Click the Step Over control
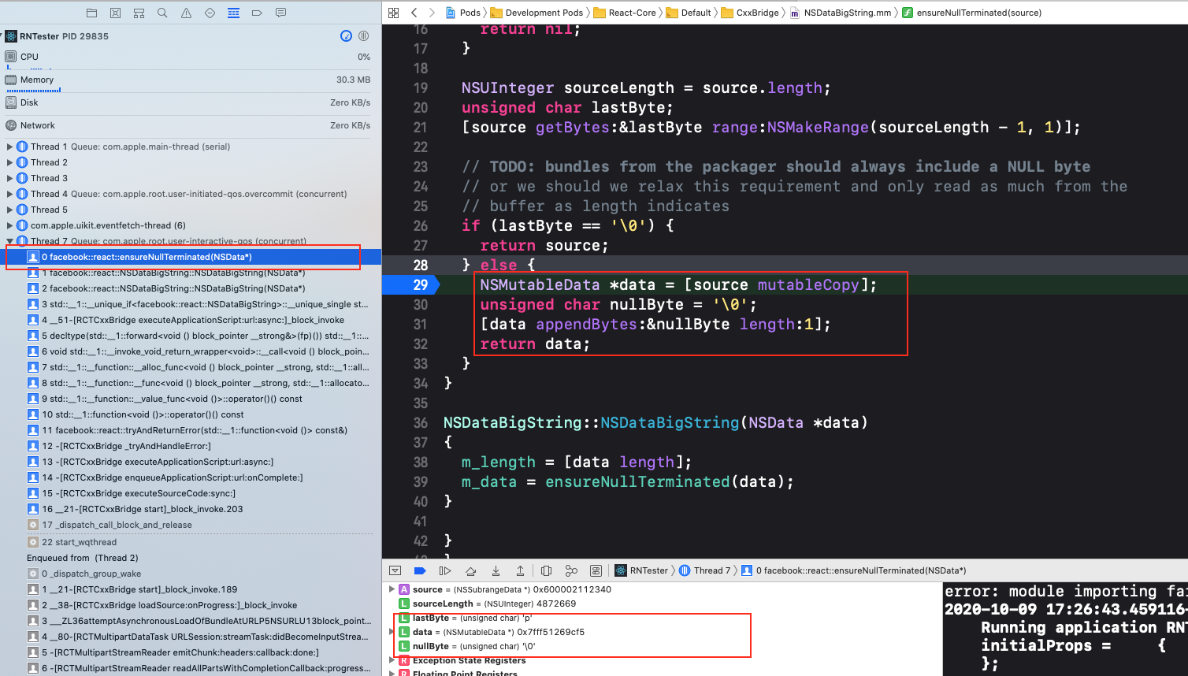Viewport: 1188px width, 676px height. [x=471, y=570]
